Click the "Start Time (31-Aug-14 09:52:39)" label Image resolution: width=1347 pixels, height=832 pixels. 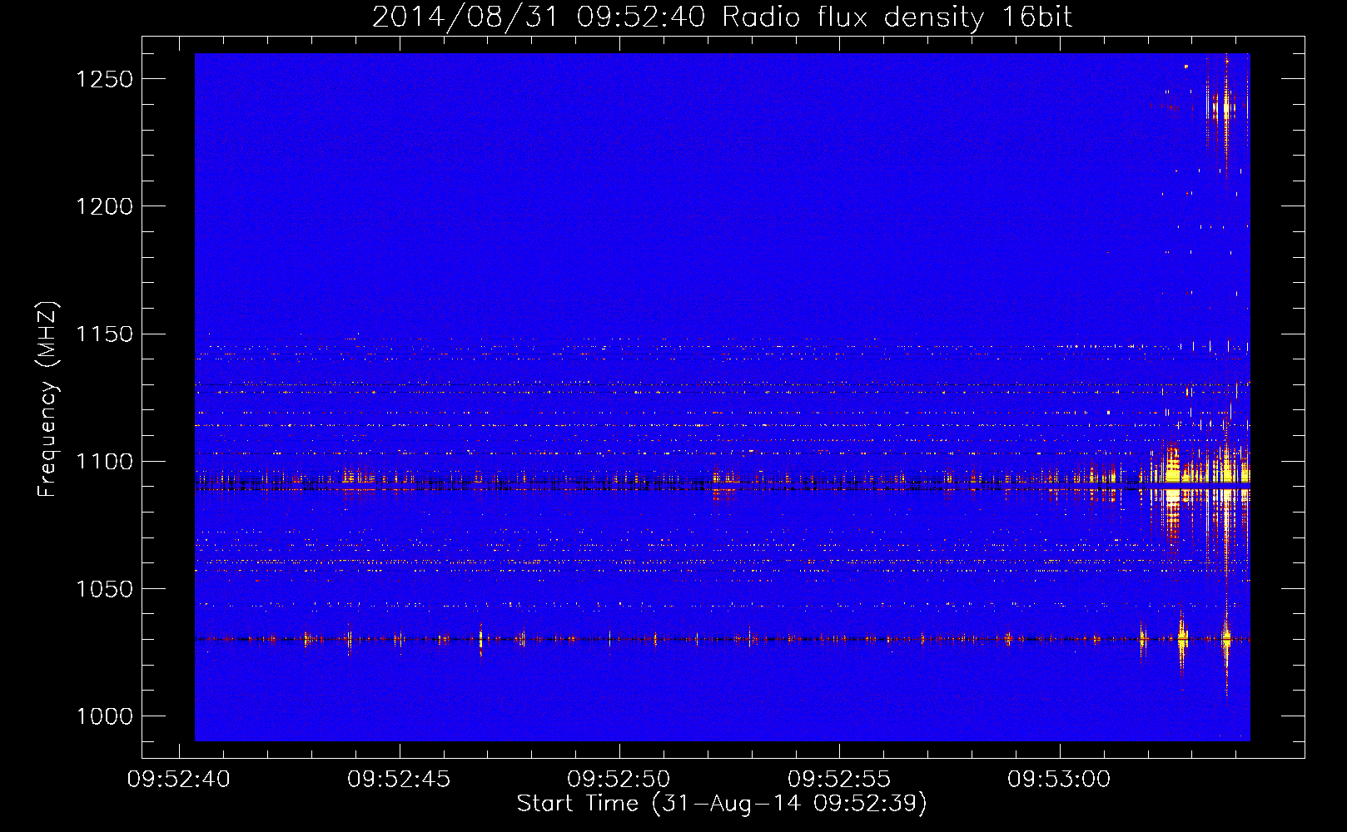[722, 804]
